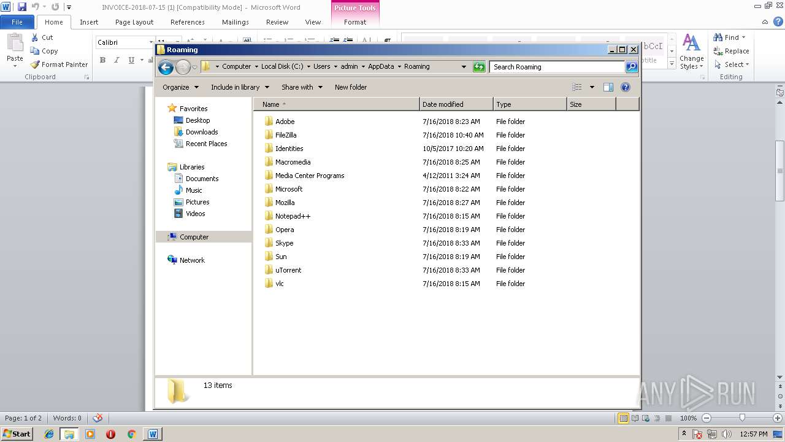The height and width of the screenshot is (442, 785).
Task: Click the Change your view icon
Action: click(576, 87)
